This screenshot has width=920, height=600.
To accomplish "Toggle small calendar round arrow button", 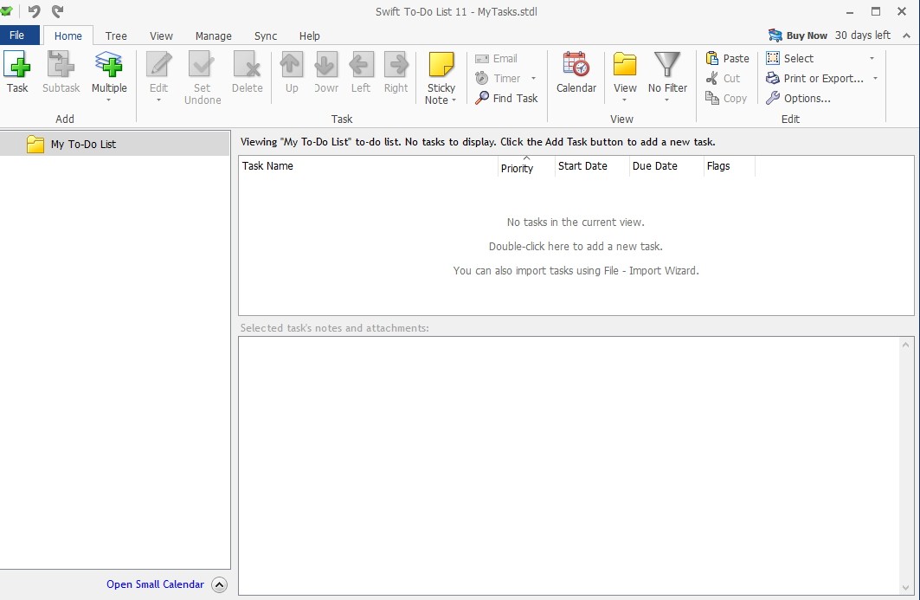I will pyautogui.click(x=219, y=584).
